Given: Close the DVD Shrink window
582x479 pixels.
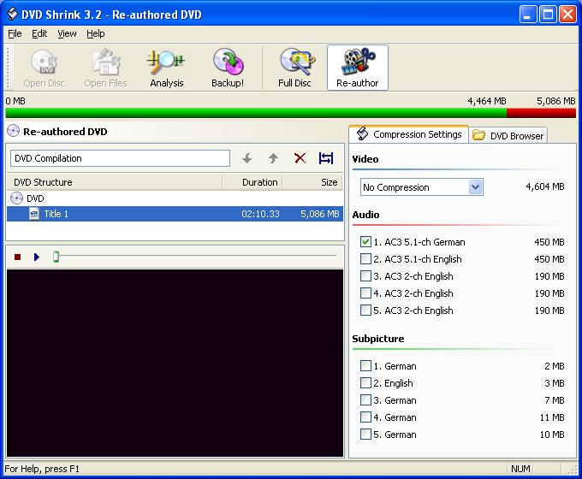Looking at the screenshot, I should click(x=567, y=15).
